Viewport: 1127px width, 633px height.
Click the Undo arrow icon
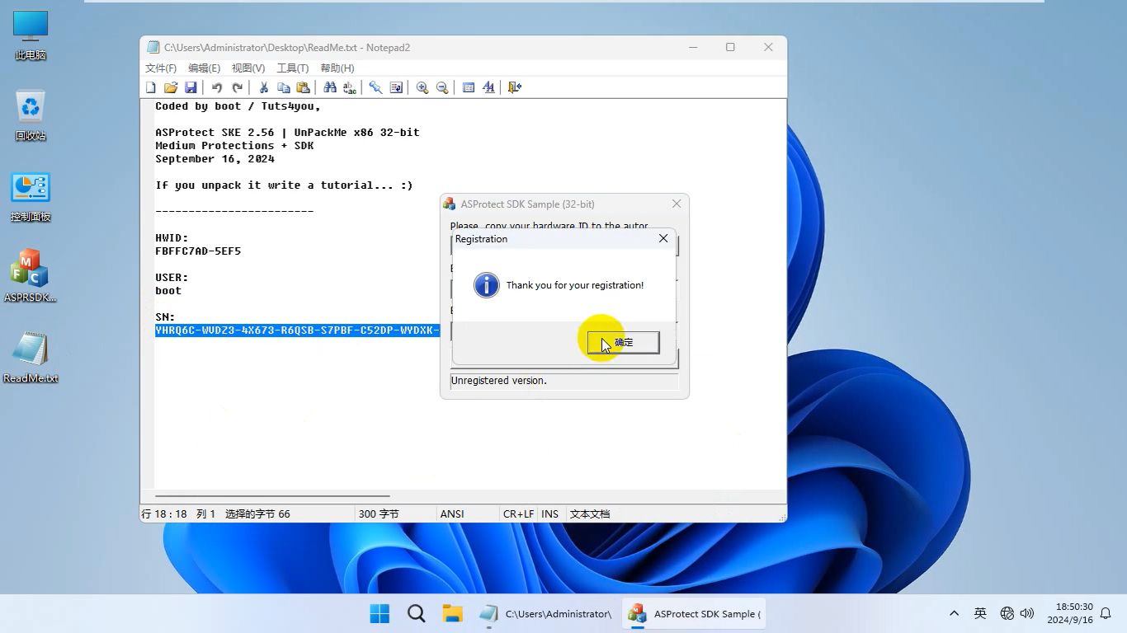(217, 87)
